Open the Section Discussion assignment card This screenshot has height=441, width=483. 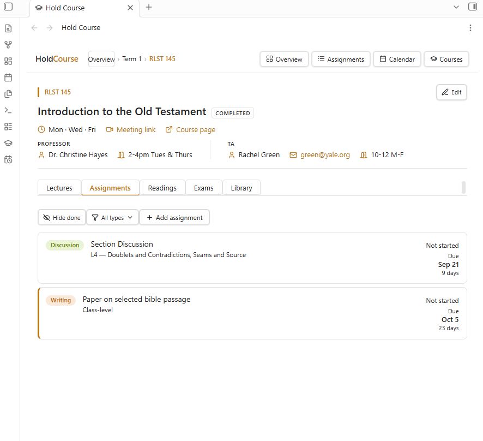pos(252,258)
